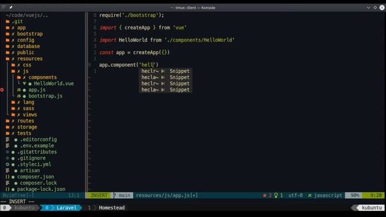Place cursor on './components/HelloWorld' import path
386x217 pixels.
[x=200, y=40]
